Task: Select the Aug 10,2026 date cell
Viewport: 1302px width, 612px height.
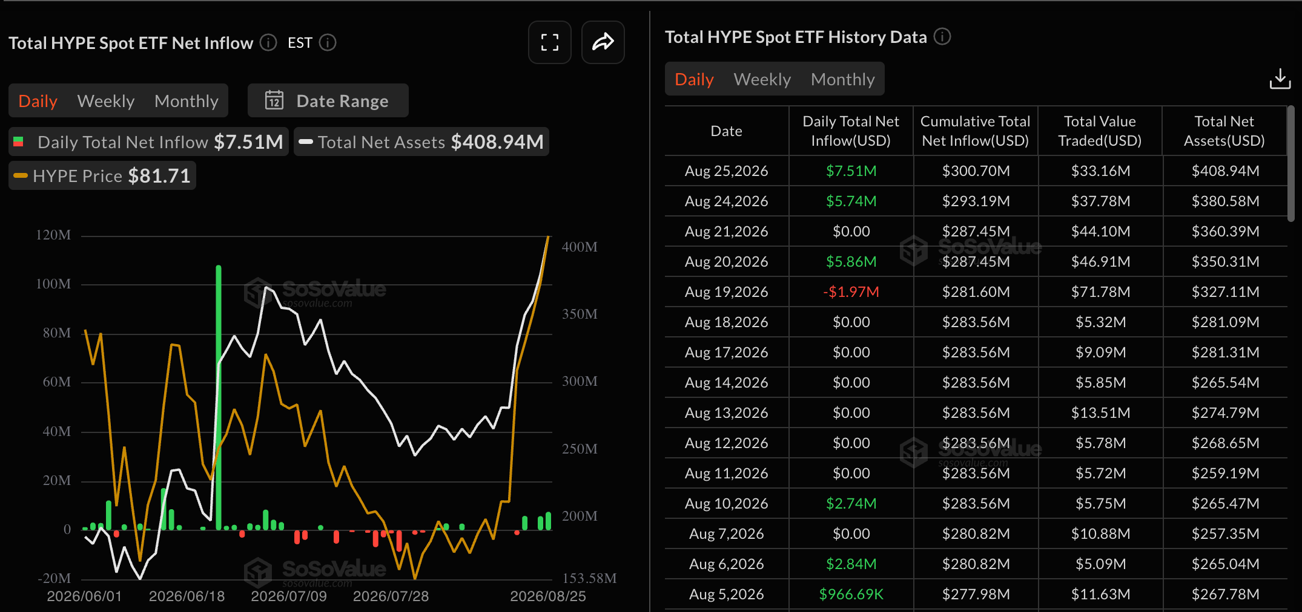Action: coord(727,503)
